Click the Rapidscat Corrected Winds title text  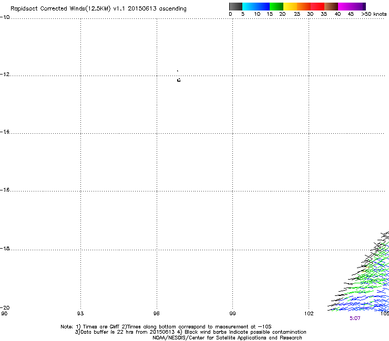(98, 9)
